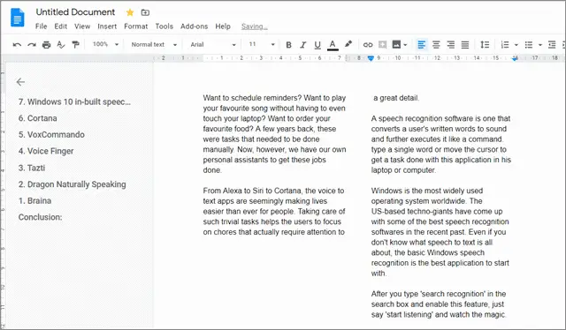Click the Numbered list icon
The width and height of the screenshot is (566, 330).
[x=505, y=45]
